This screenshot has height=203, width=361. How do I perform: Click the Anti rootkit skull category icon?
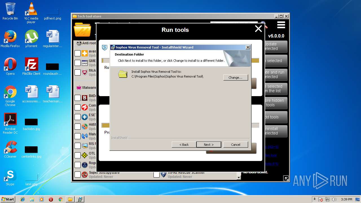pyautogui.click(x=79, y=43)
